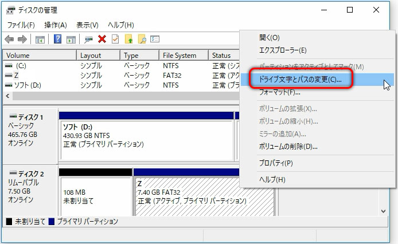Image resolution: width=398 pixels, height=244 pixels.
Task: Click FAT32 cell in the Z row
Action: pyautogui.click(x=172, y=76)
